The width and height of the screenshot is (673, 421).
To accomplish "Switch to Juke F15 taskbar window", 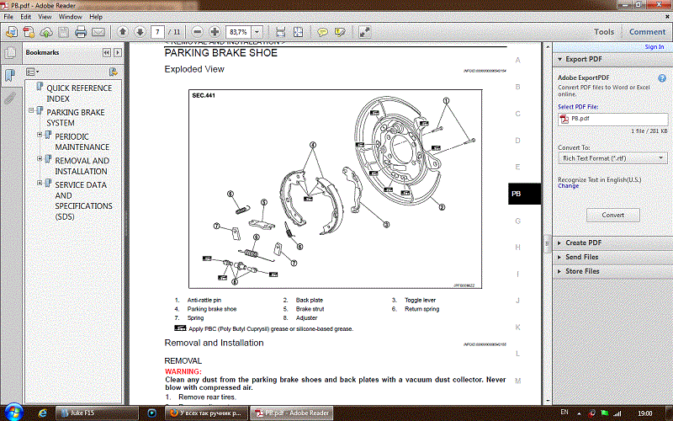I will point(97,413).
